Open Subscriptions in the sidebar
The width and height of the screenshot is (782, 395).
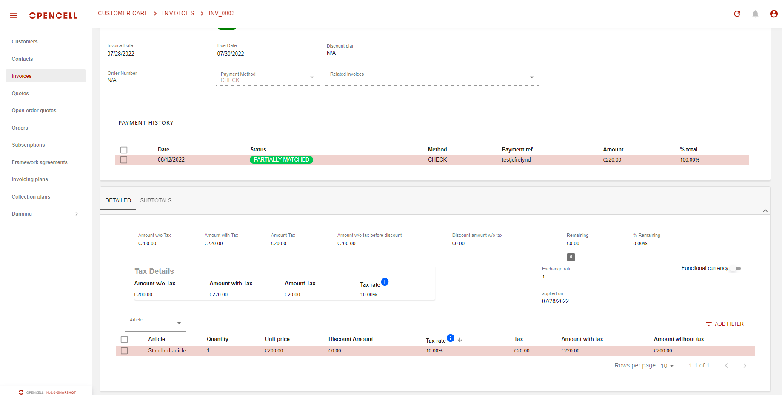[x=29, y=145]
